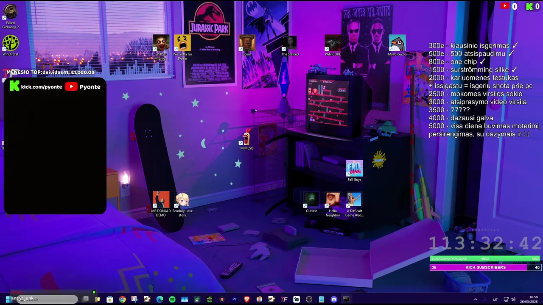Open Task View from the taskbar
The width and height of the screenshot is (543, 305).
coord(85,299)
